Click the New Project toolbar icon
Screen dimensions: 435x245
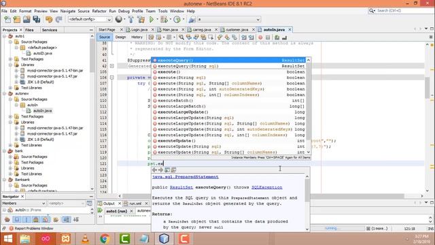(17, 20)
